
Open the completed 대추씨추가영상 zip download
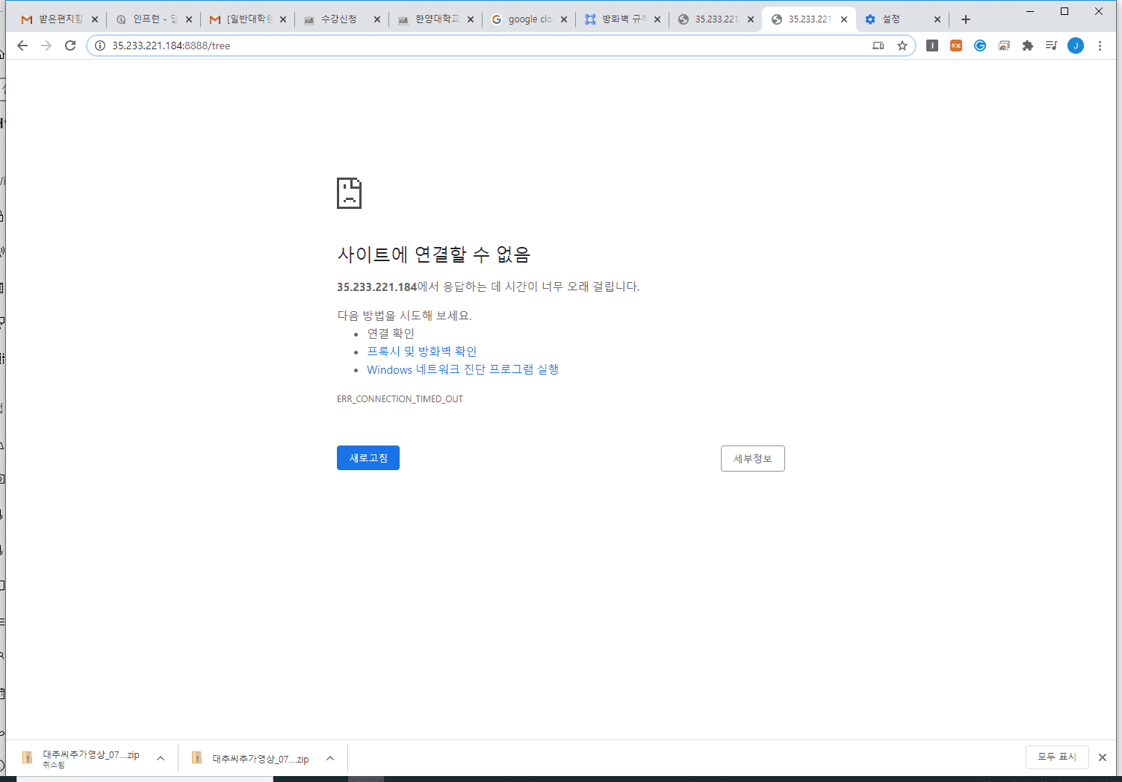[x=252, y=759]
